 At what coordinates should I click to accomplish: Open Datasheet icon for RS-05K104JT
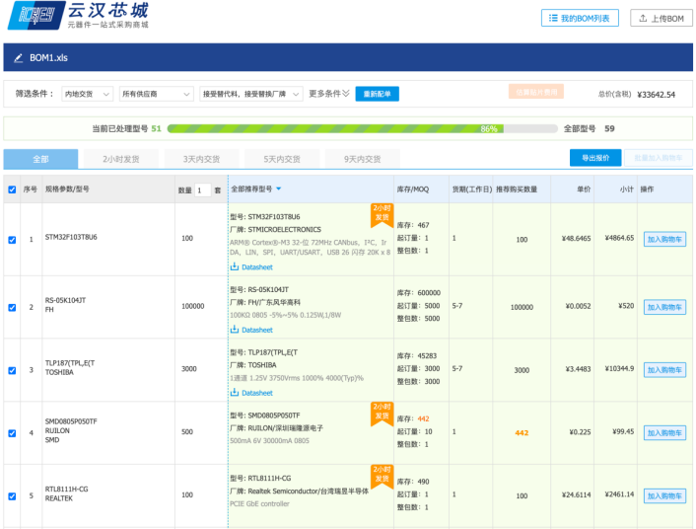pyautogui.click(x=235, y=329)
